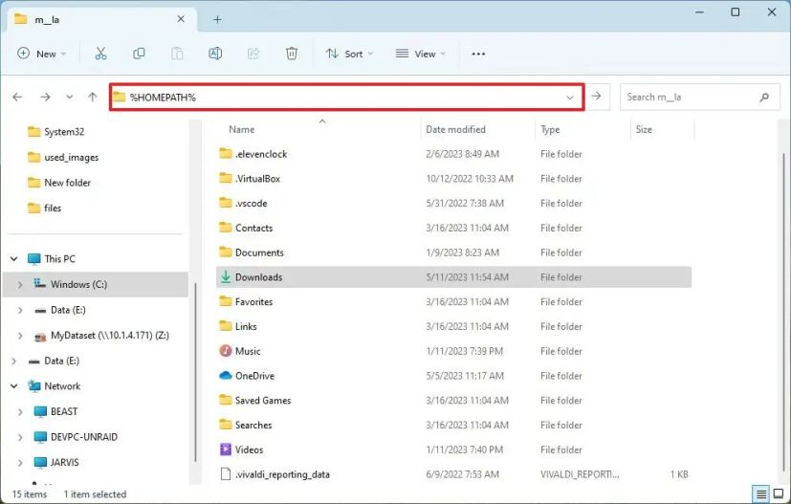The image size is (791, 504).
Task: Click the Videos folder icon
Action: [226, 449]
